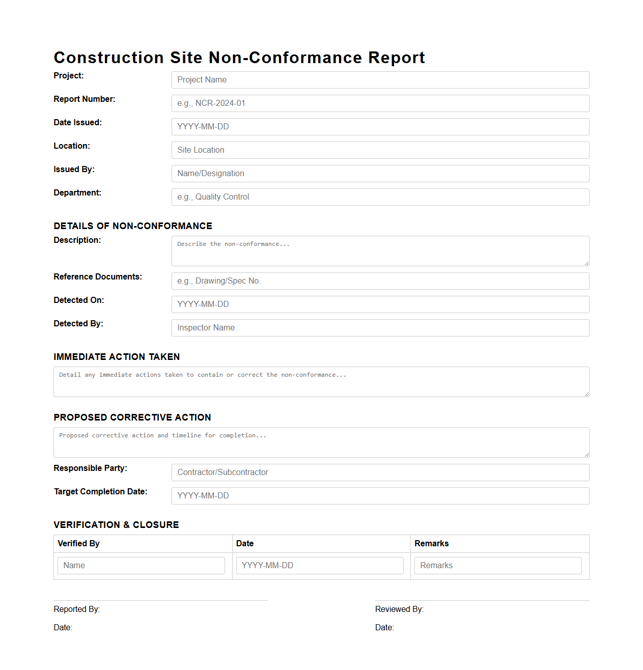Click the Detected On date field

point(380,304)
